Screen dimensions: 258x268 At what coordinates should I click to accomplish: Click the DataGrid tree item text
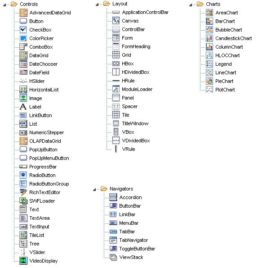pos(39,55)
